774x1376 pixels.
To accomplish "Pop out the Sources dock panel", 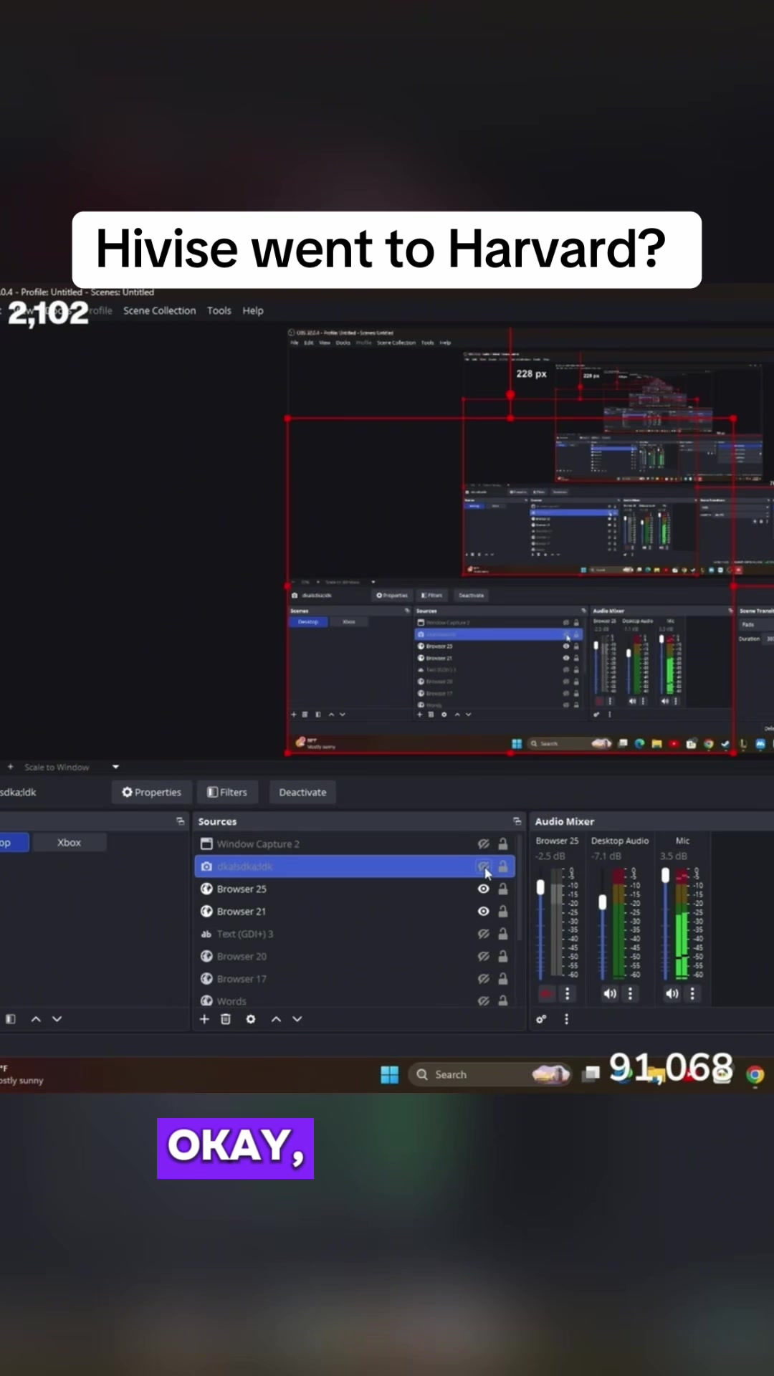I will click(517, 821).
